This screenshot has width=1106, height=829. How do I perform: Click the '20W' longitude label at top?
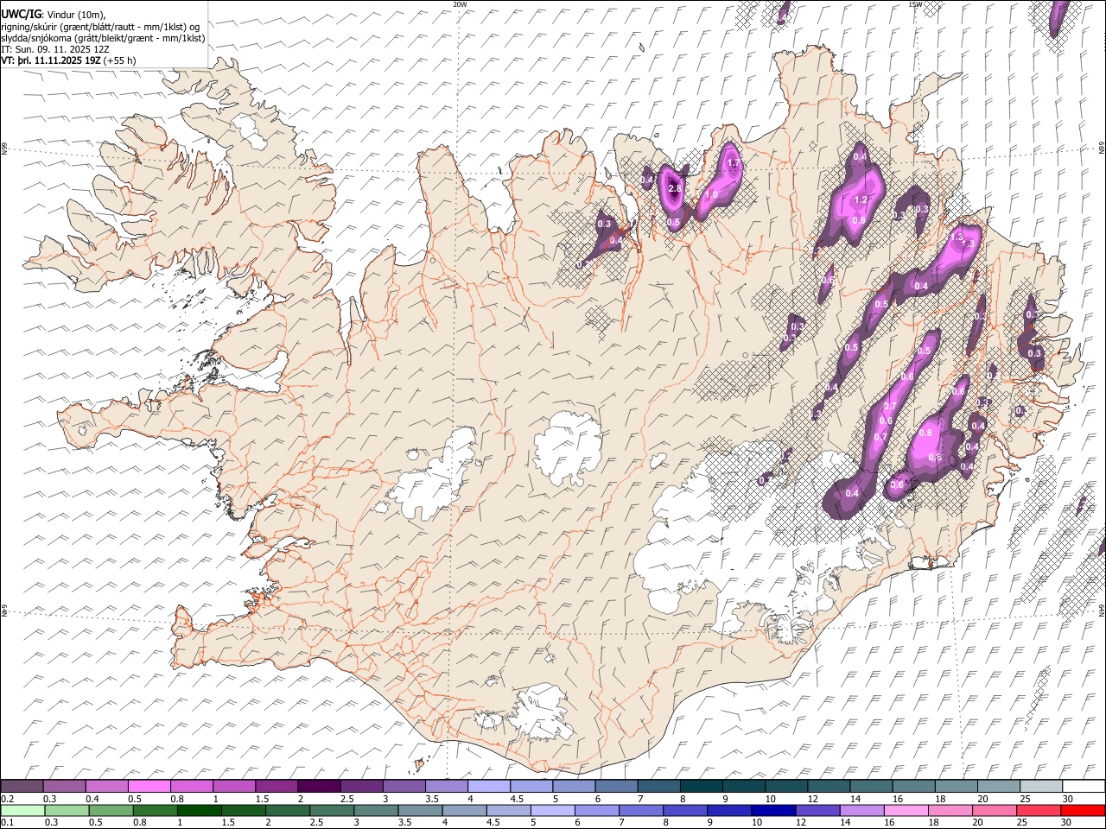(460, 4)
